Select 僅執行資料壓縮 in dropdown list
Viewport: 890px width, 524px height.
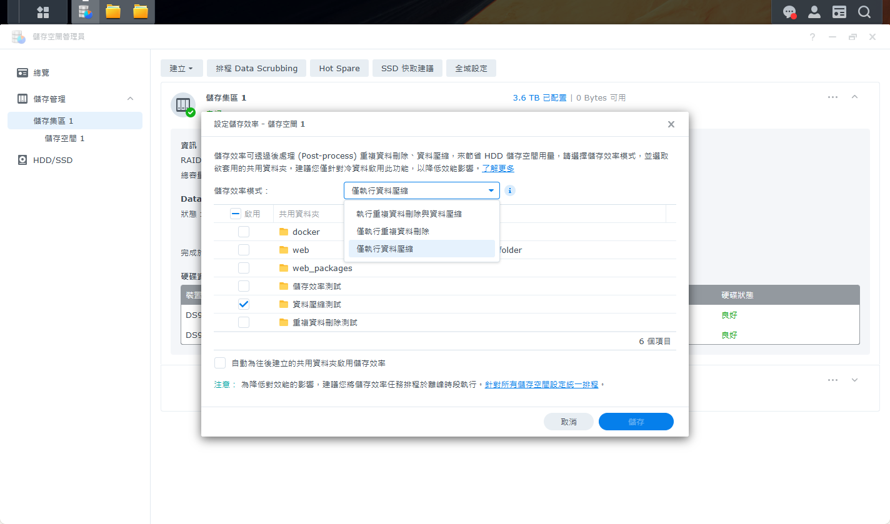422,249
